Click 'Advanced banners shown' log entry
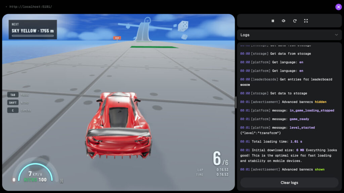The height and width of the screenshot is (193, 344). 282,169
